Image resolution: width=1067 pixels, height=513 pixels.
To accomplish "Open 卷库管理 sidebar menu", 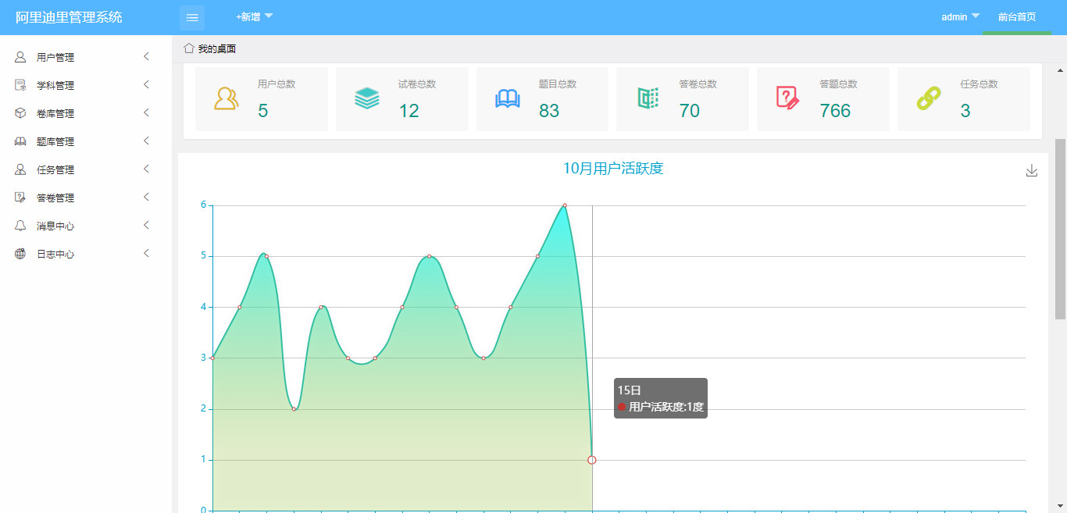I will tap(86, 113).
